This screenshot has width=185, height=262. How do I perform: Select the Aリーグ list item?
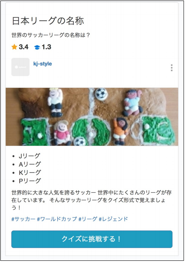[x=30, y=164]
